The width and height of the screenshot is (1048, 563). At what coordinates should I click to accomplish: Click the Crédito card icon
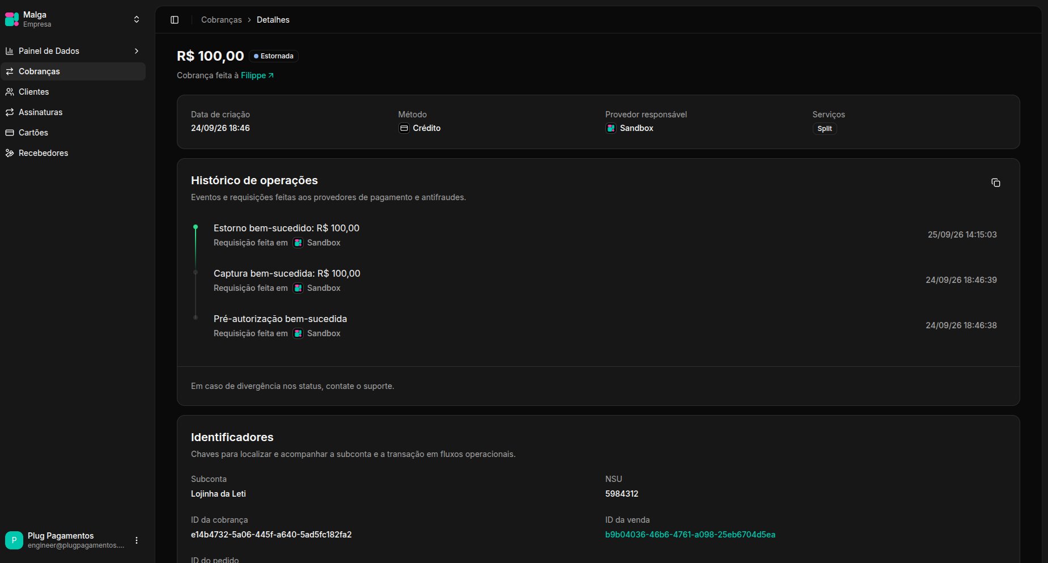click(x=404, y=128)
